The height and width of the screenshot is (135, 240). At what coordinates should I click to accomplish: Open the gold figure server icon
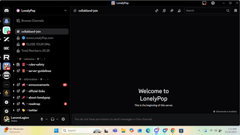(x=6, y=93)
